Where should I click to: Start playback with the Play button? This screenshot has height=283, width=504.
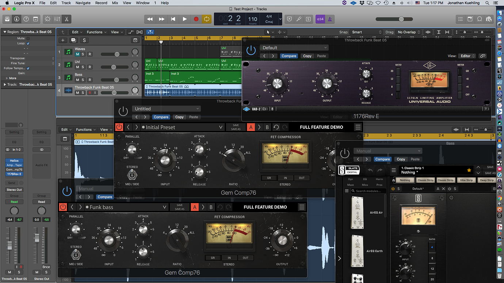(185, 19)
